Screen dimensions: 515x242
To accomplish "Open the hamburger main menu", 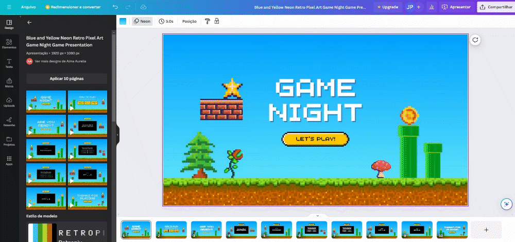I will click(8, 7).
